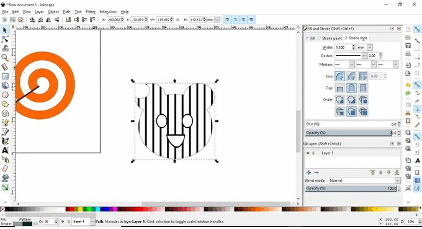
Task: Click the zoom percentage field
Action: coord(411,222)
